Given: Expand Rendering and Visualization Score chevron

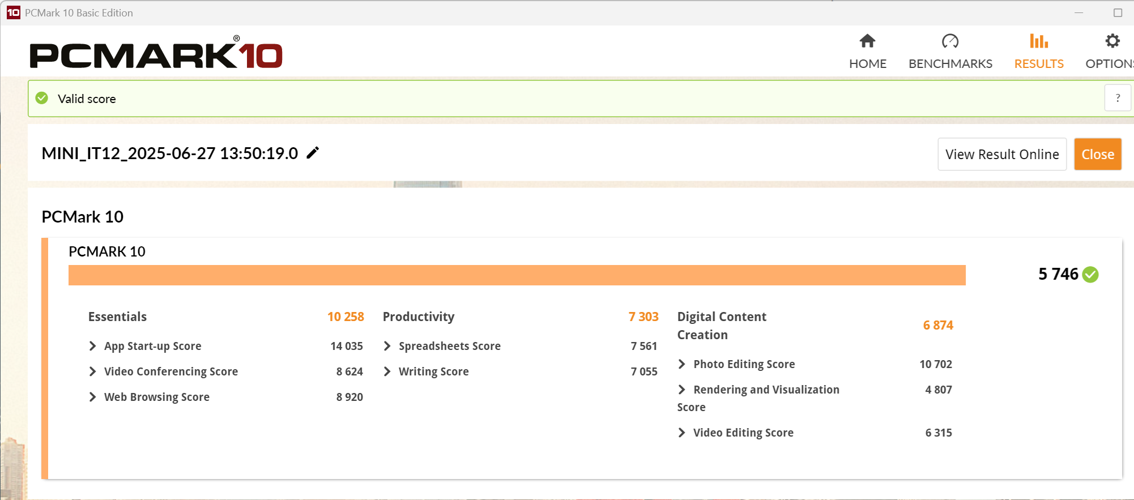Looking at the screenshot, I should pos(682,390).
